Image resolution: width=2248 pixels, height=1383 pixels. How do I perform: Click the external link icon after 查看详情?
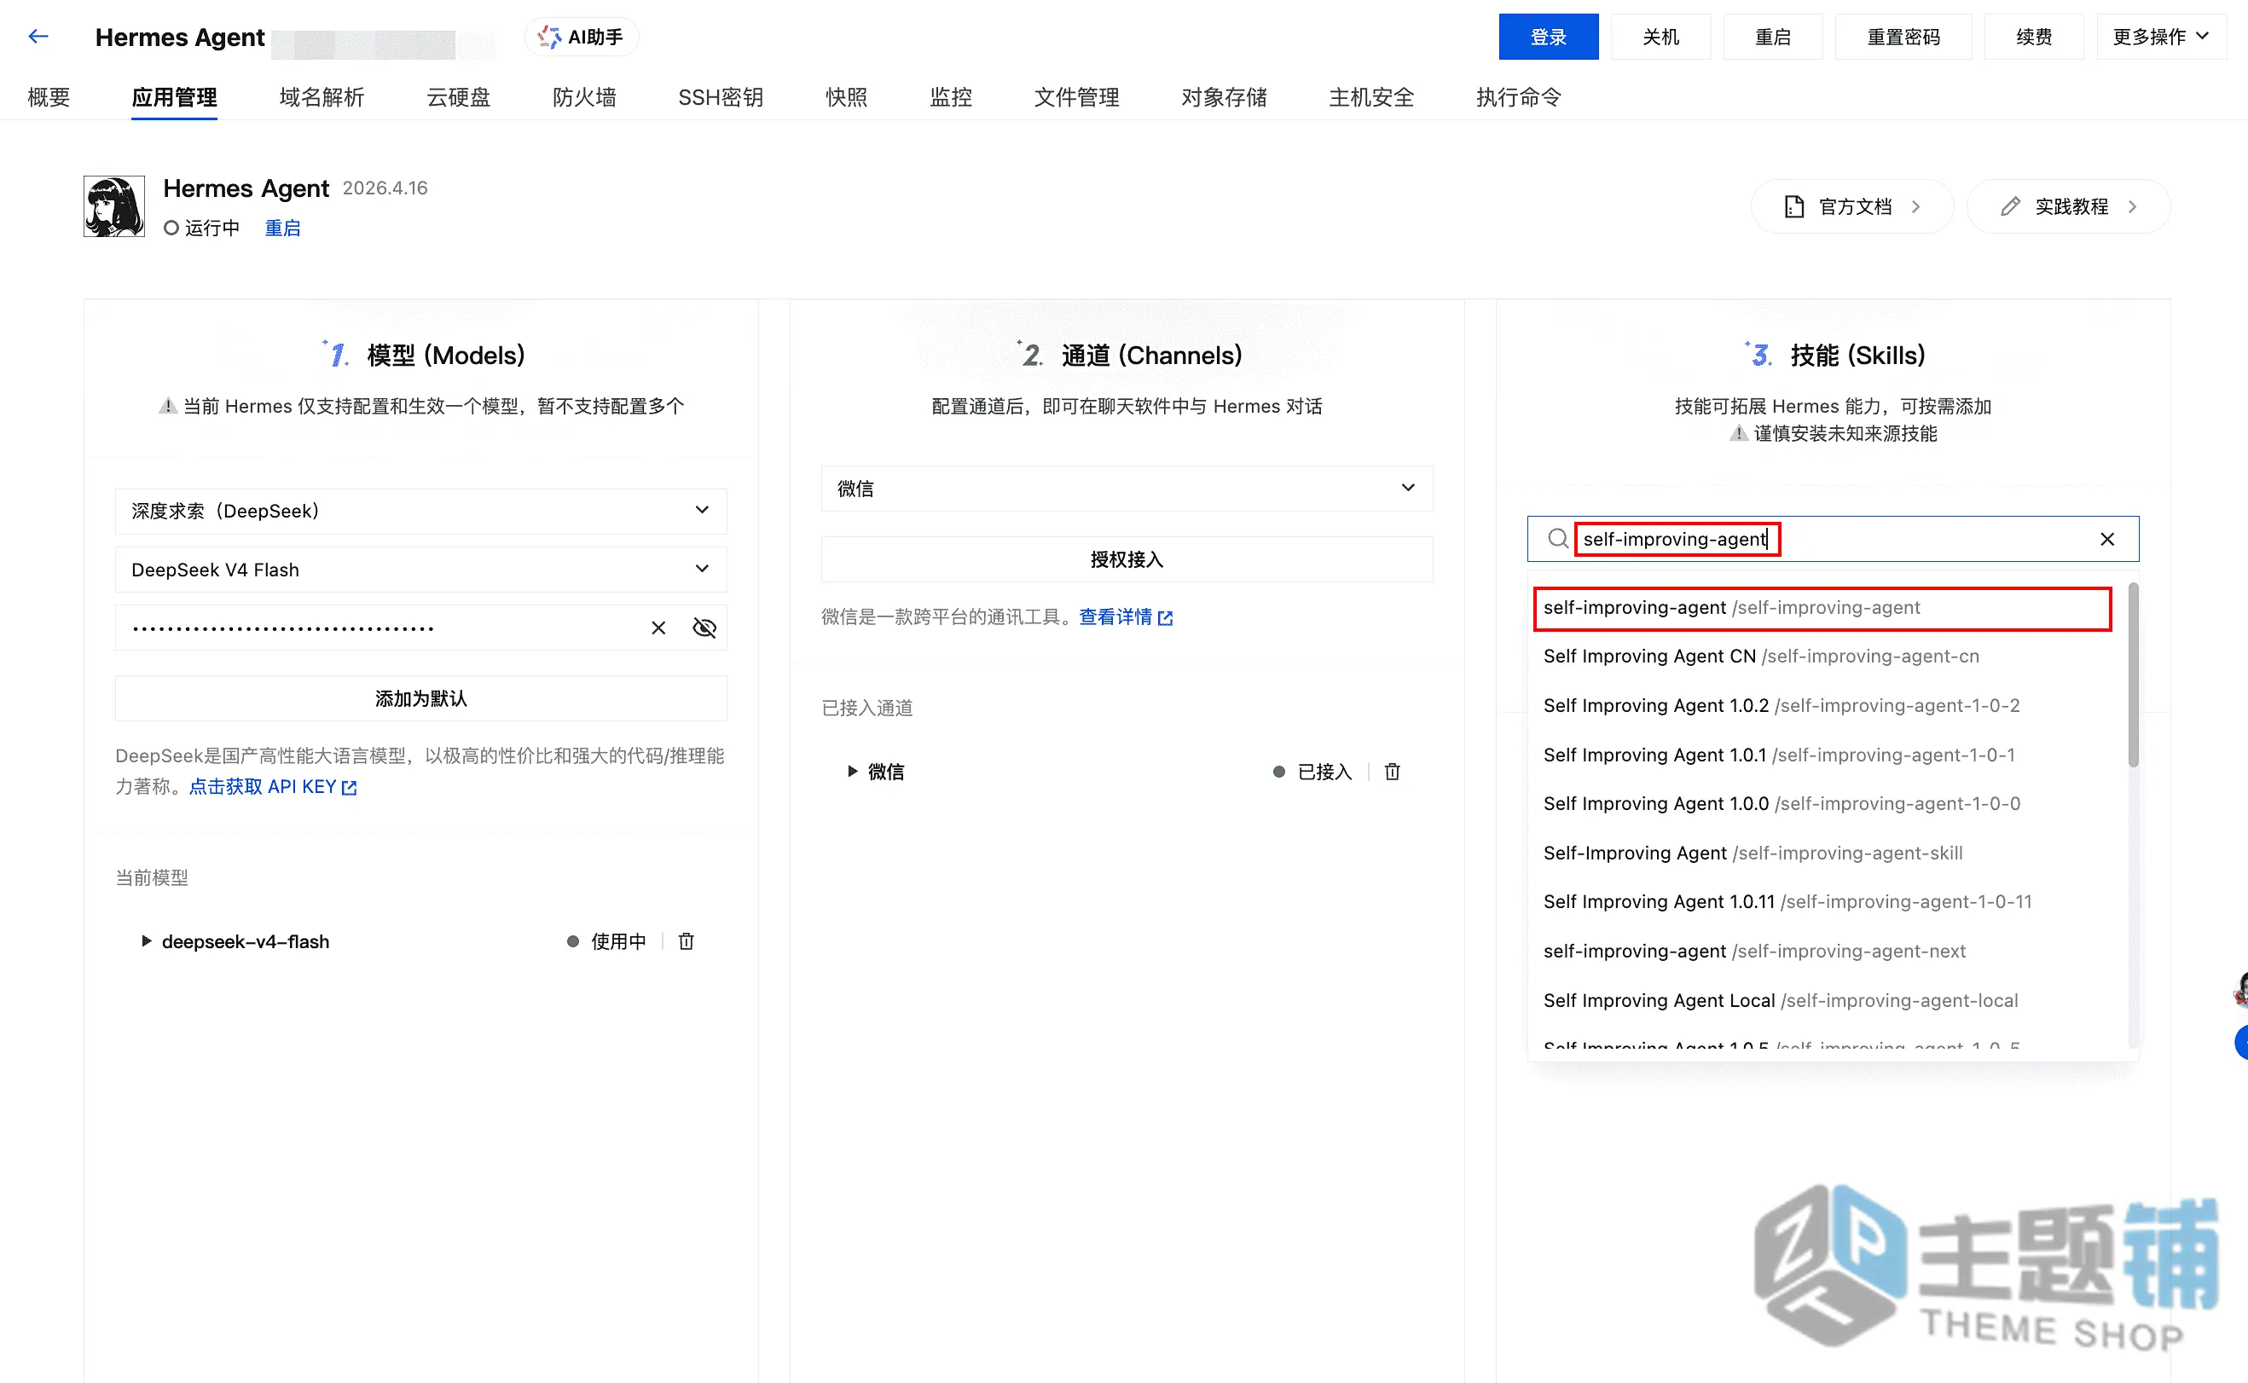tap(1166, 618)
